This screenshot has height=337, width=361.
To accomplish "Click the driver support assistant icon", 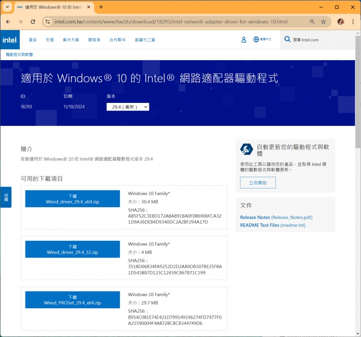I will (246, 149).
